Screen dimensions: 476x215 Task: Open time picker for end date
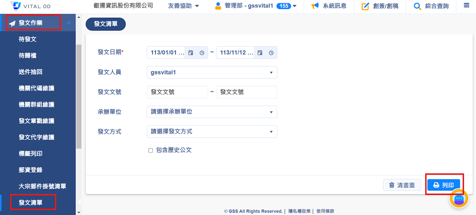click(x=271, y=53)
